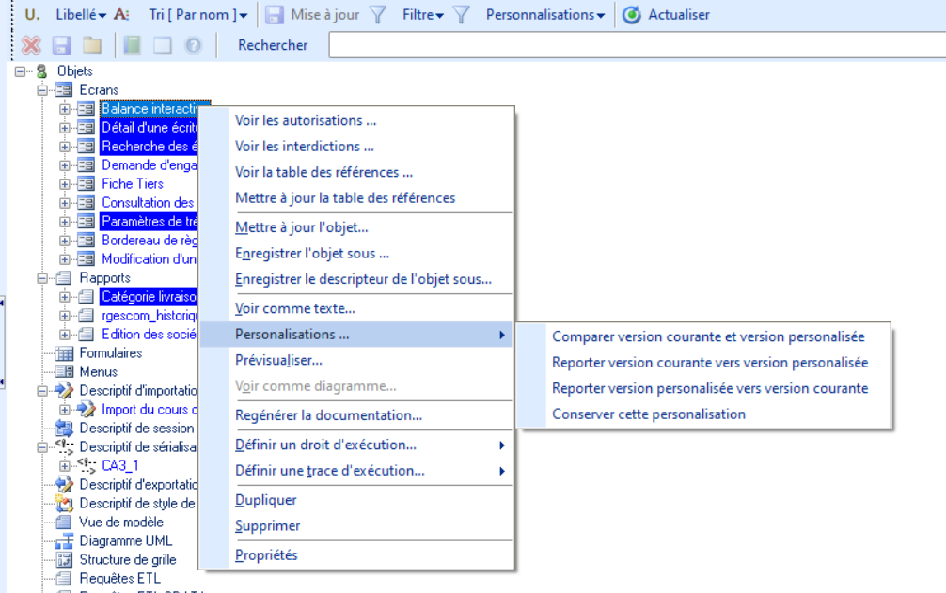Click the floppy disk icon beside Mise à jour
This screenshot has height=593, width=946.
click(x=275, y=14)
